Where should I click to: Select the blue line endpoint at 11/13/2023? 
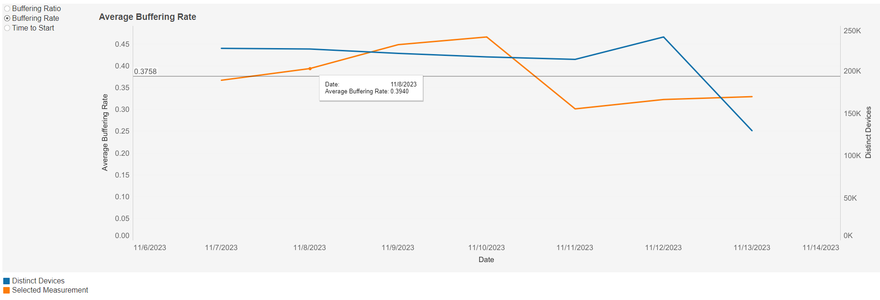(x=752, y=130)
